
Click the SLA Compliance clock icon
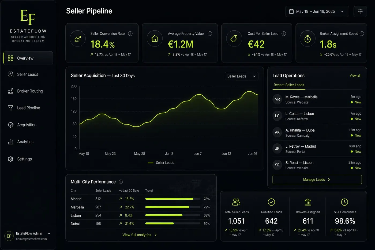coord(344,202)
